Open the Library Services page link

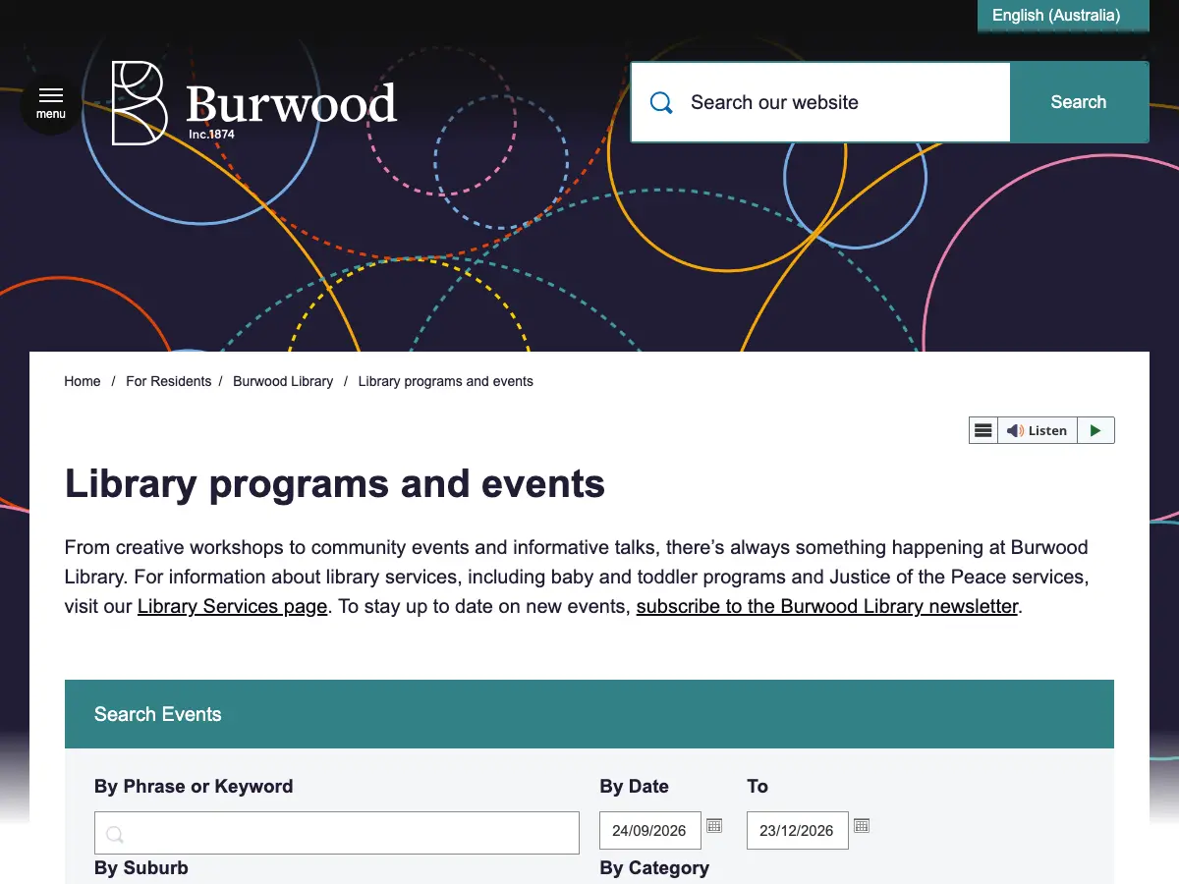(232, 606)
